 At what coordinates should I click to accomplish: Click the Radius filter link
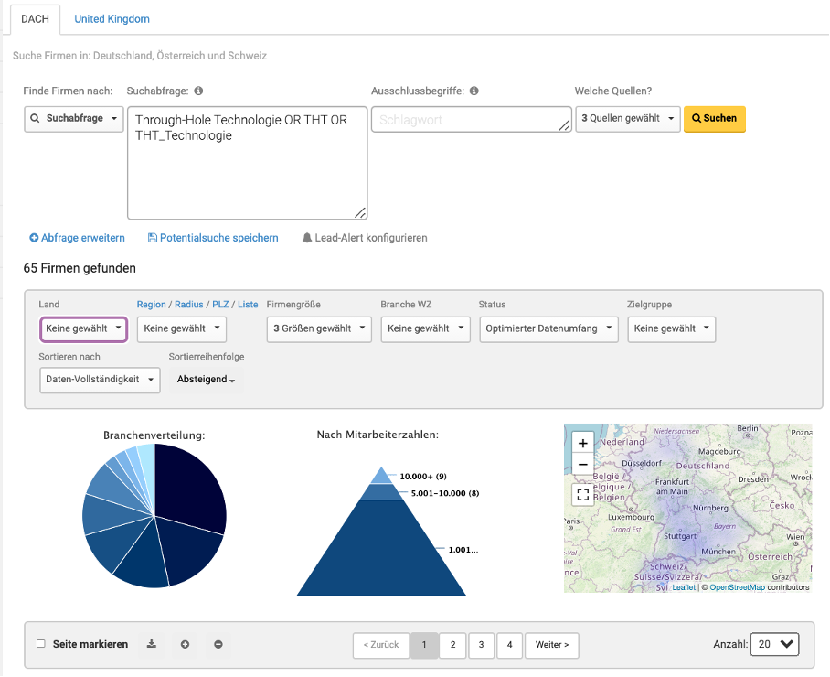coord(189,305)
